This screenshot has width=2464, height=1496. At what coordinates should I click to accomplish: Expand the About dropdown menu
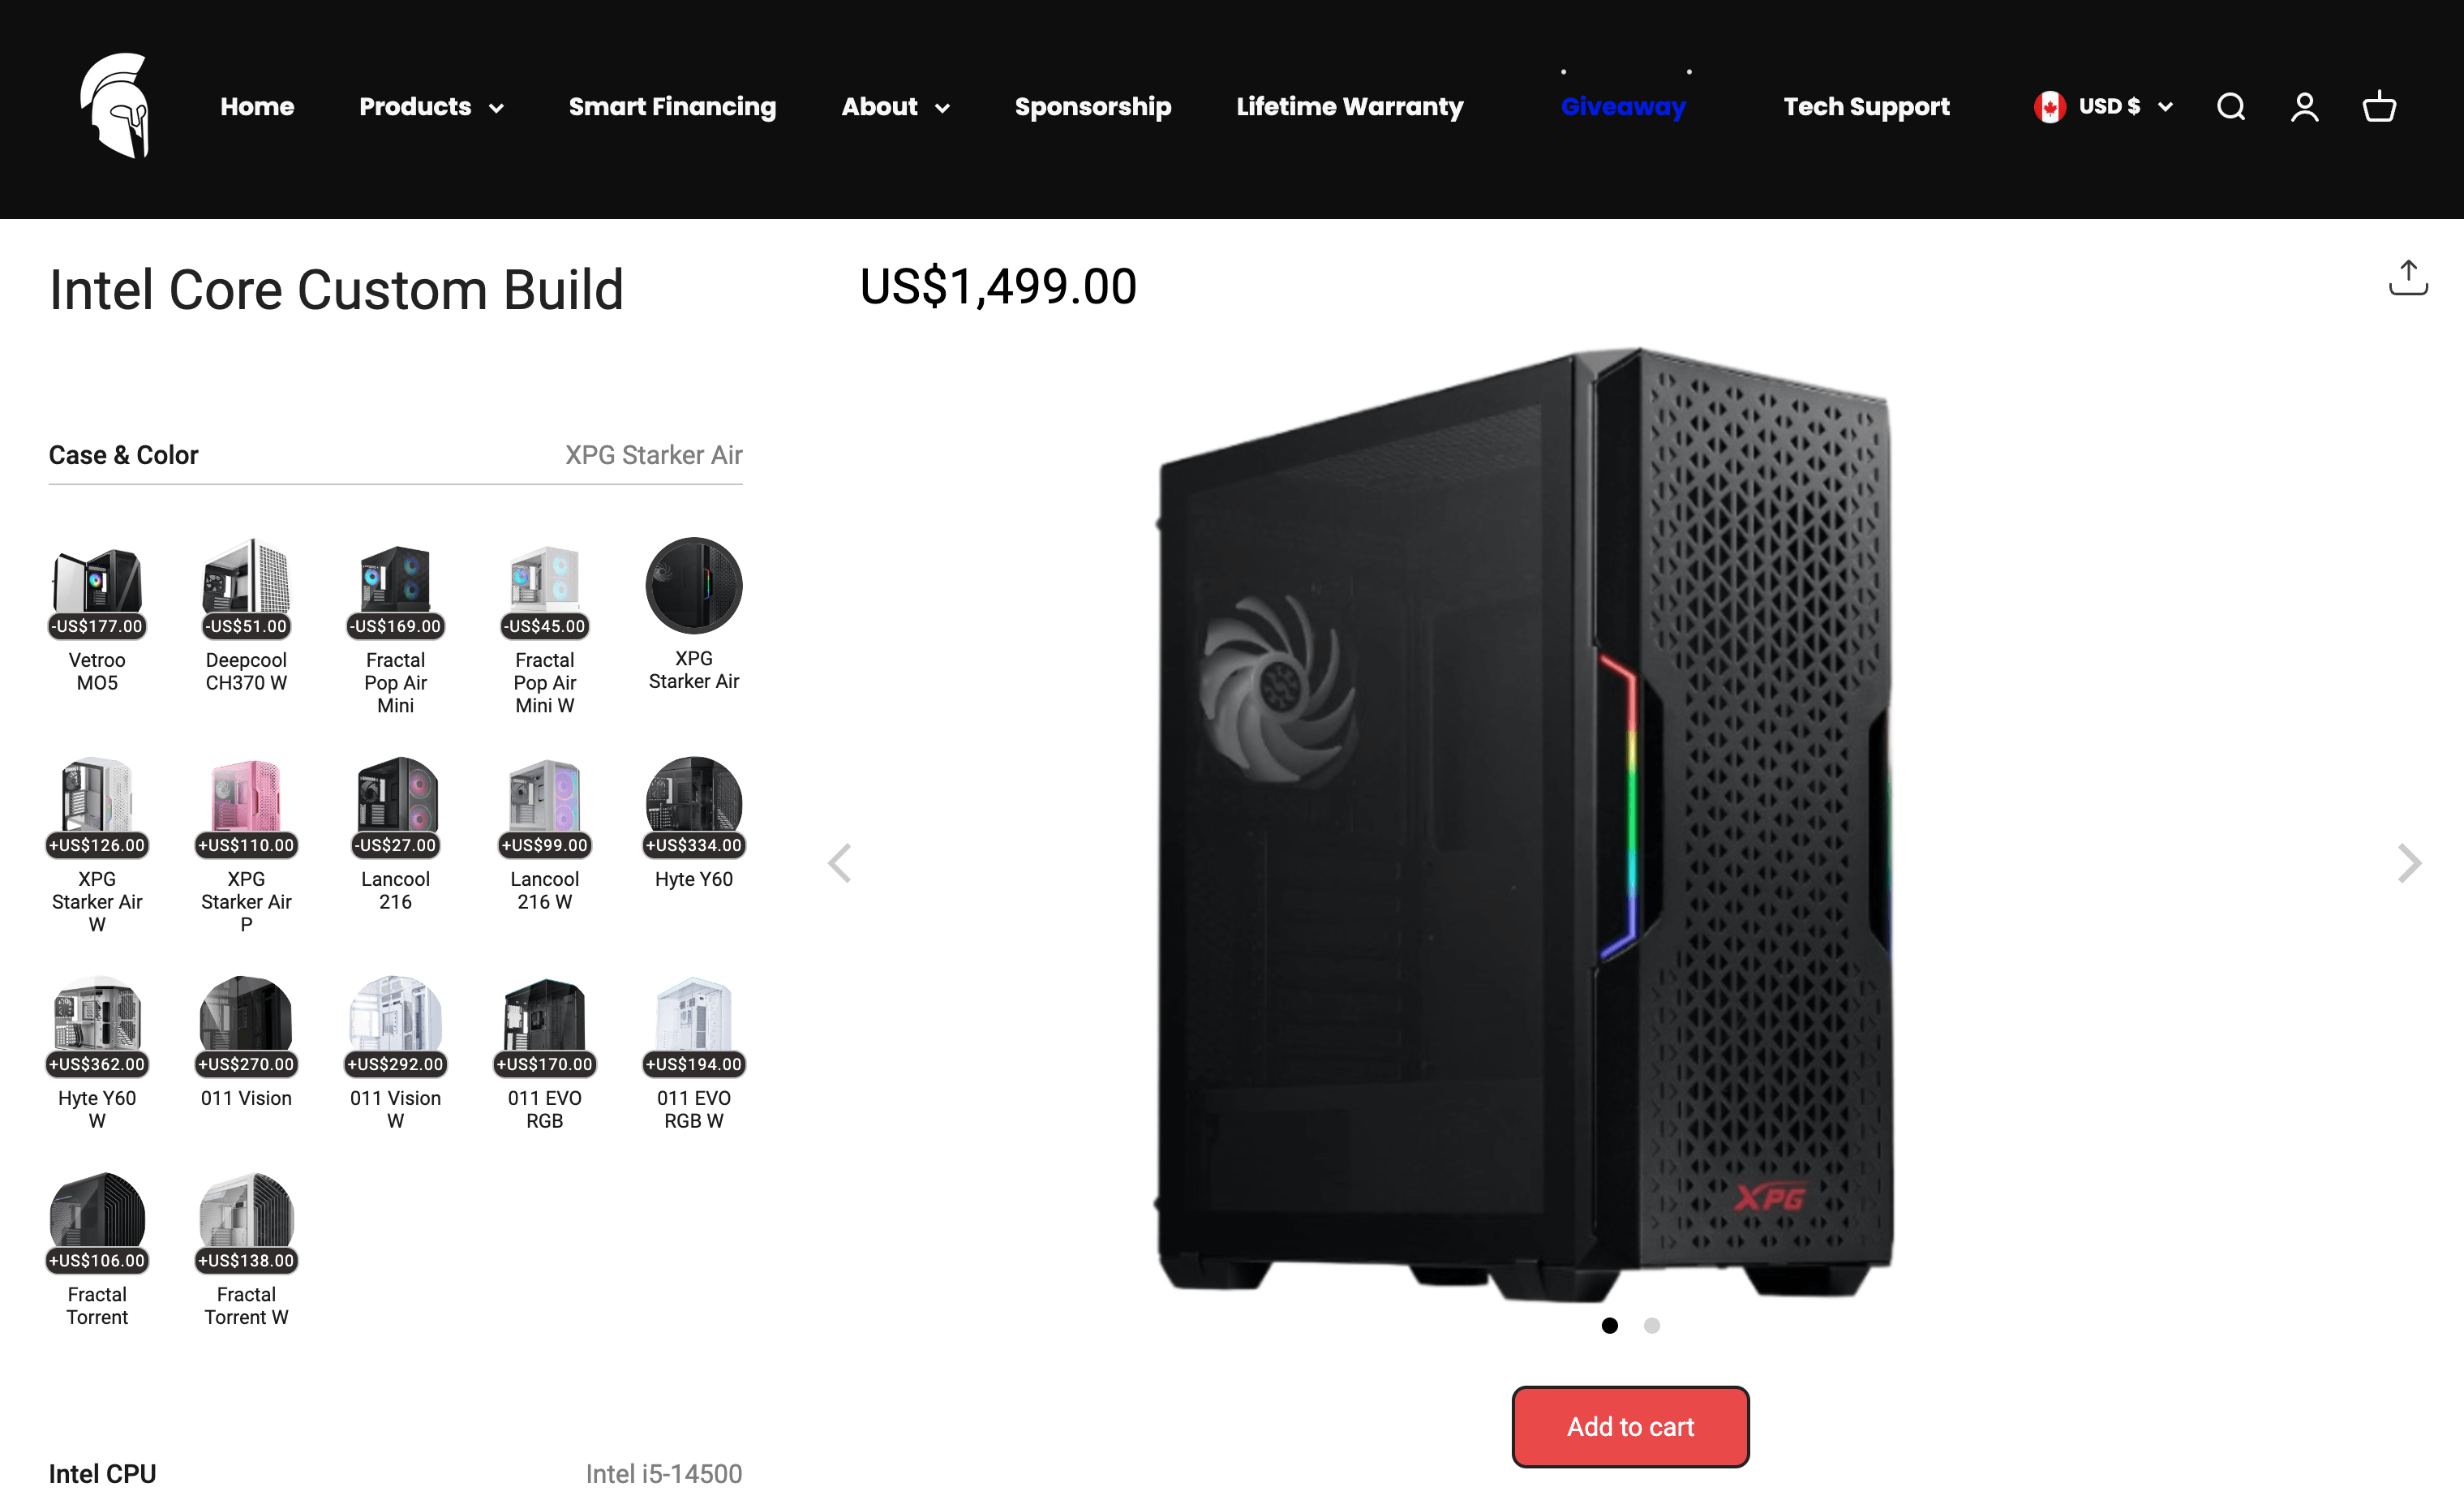(x=895, y=107)
